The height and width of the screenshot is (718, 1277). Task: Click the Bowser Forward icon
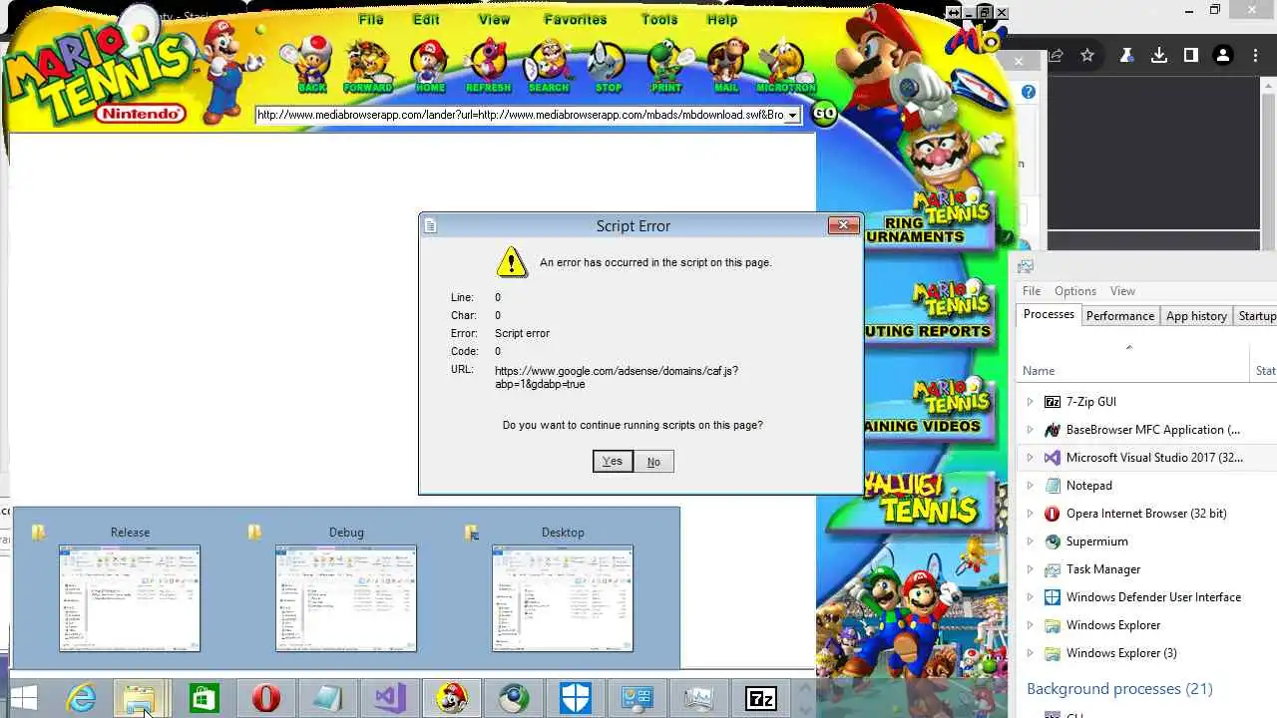pyautogui.click(x=368, y=66)
